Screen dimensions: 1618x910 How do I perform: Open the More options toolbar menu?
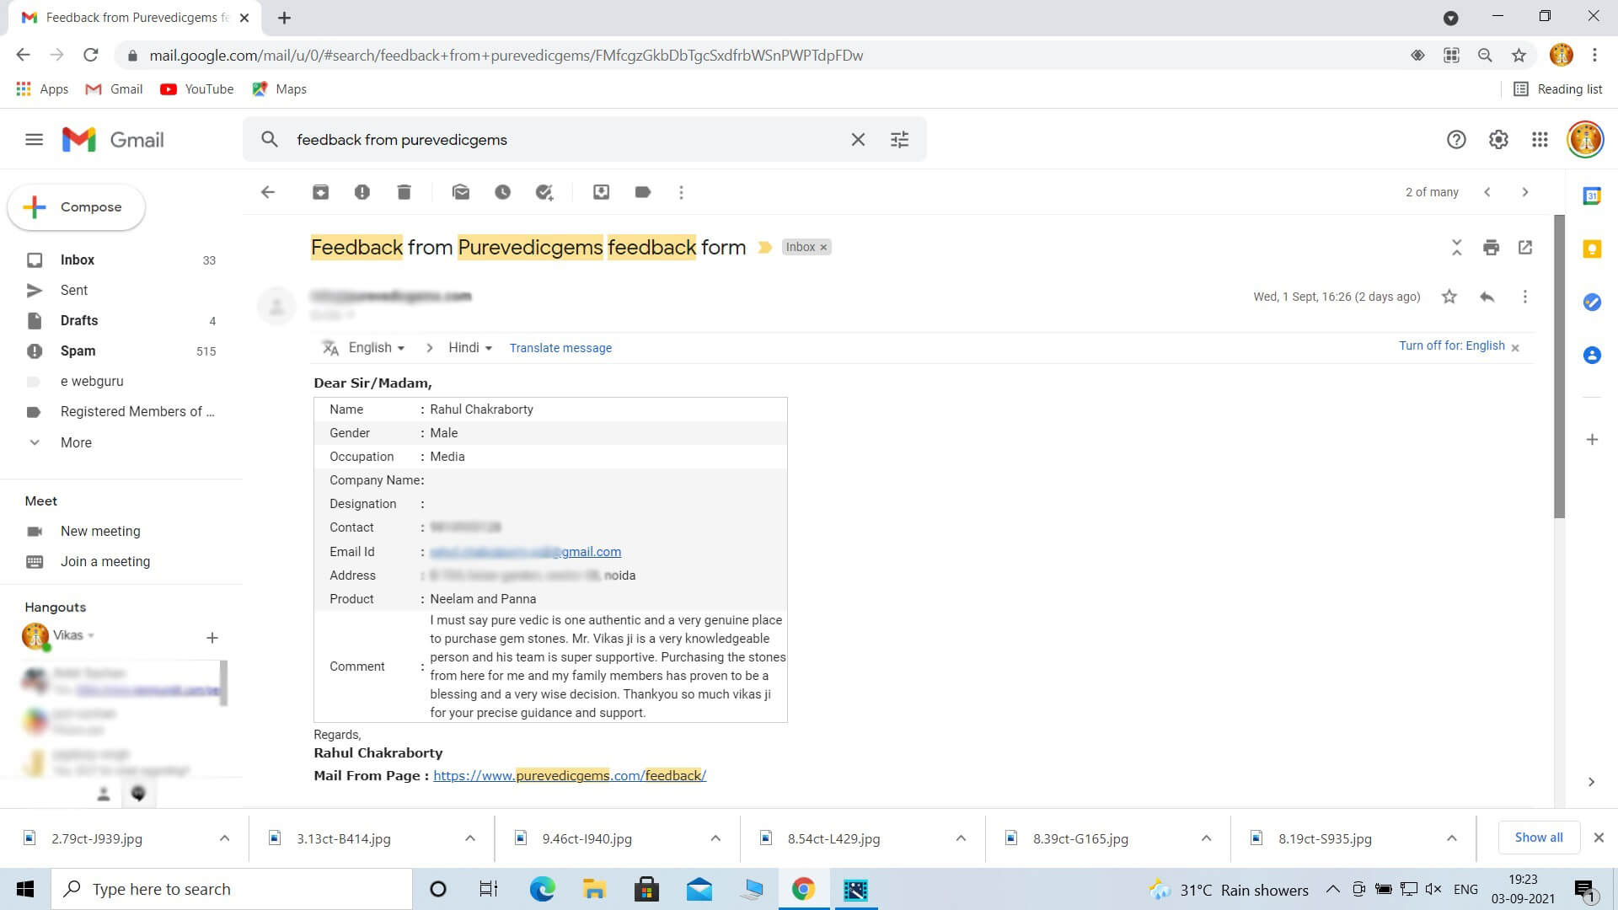tap(681, 192)
